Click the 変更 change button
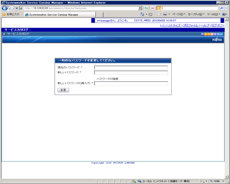 click(x=63, y=90)
